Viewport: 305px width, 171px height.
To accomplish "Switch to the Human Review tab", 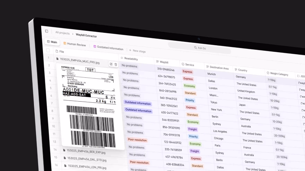I will pyautogui.click(x=75, y=44).
